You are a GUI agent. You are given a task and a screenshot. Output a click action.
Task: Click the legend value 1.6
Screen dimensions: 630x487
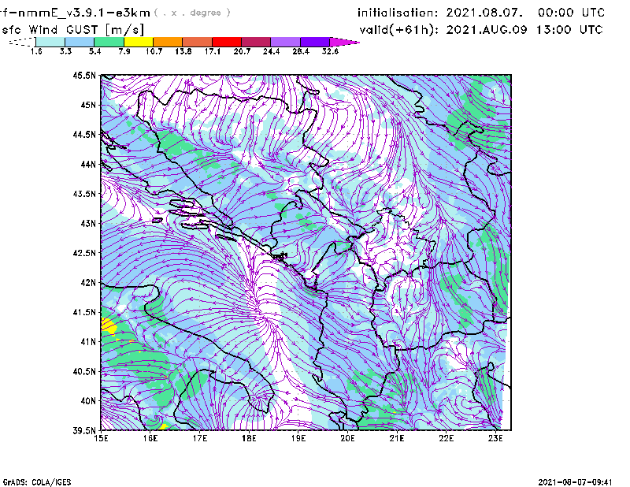tap(36, 51)
